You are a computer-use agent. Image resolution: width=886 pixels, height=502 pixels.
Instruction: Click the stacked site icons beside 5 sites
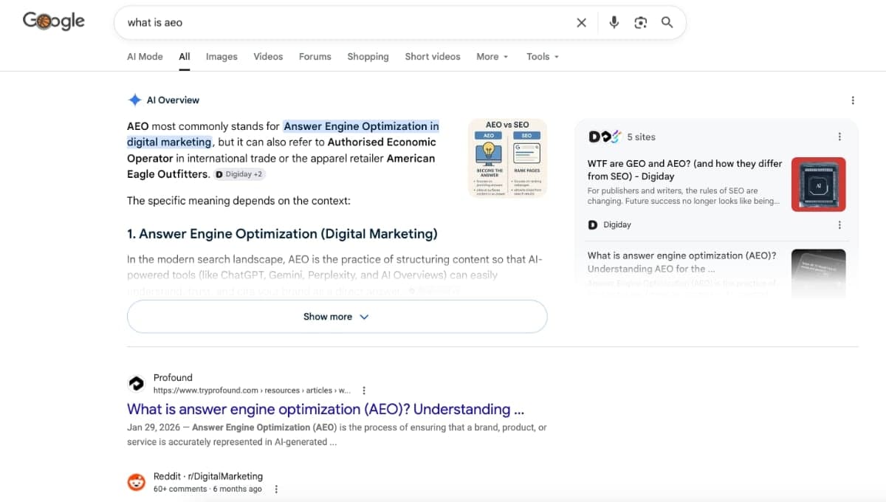[x=605, y=137]
